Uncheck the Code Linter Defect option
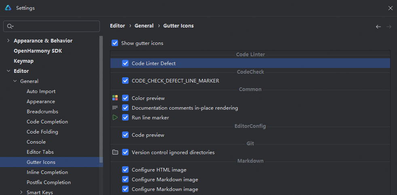Viewport: 397px width, 195px height. coord(125,64)
